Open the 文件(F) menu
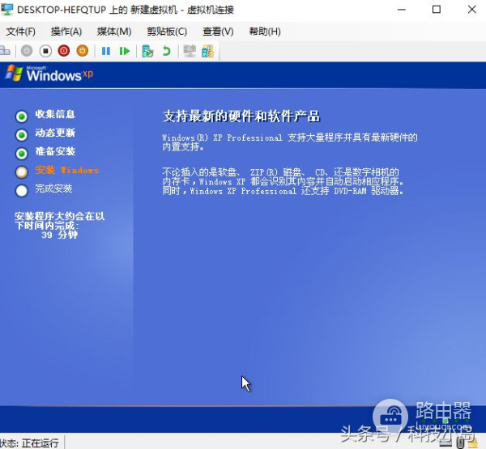This screenshot has width=486, height=449. pyautogui.click(x=21, y=32)
